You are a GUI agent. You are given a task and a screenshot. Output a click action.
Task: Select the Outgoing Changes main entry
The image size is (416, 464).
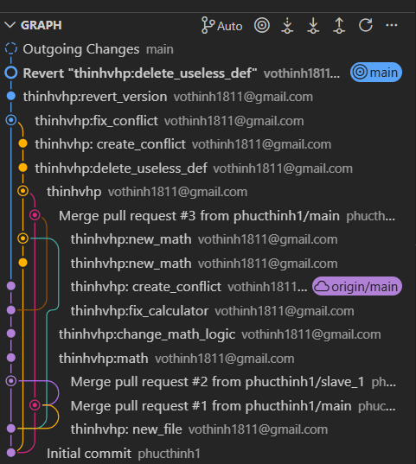coord(208,49)
